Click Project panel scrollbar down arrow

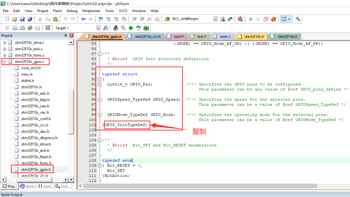[x=71, y=179]
